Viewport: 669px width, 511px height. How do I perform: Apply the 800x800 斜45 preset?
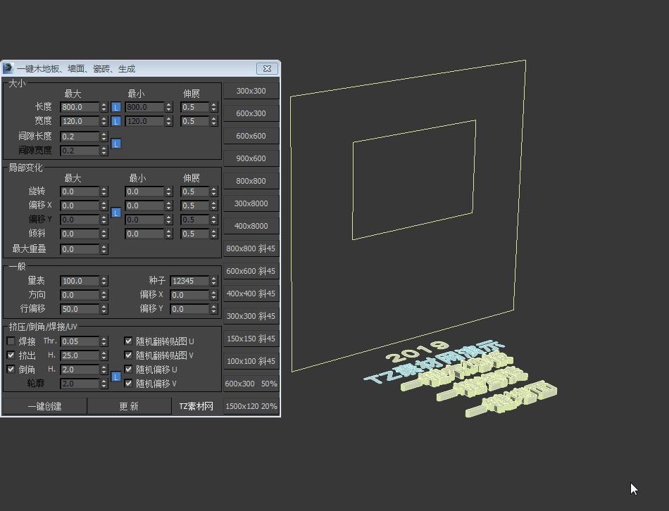(251, 248)
